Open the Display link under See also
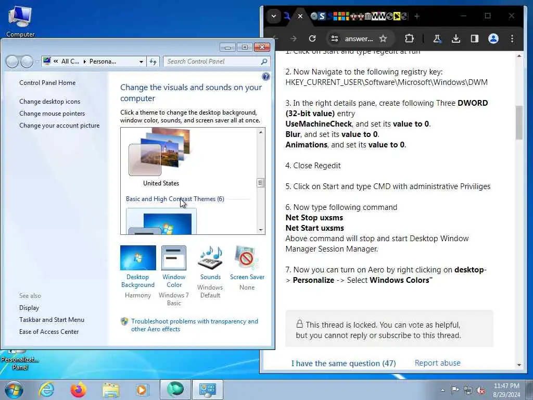Screen dimensions: 533x400 pyautogui.click(x=29, y=308)
